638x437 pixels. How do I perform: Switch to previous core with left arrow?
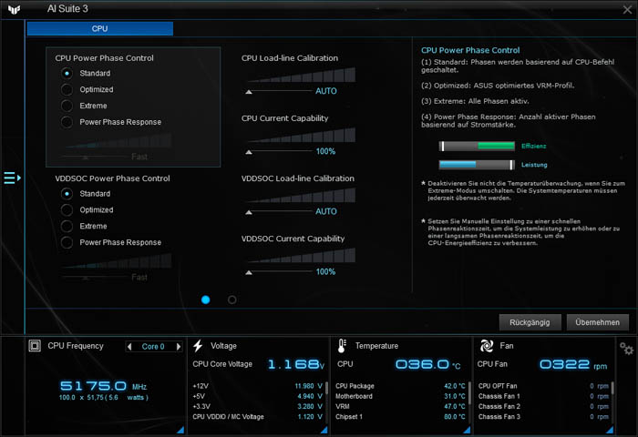point(129,346)
